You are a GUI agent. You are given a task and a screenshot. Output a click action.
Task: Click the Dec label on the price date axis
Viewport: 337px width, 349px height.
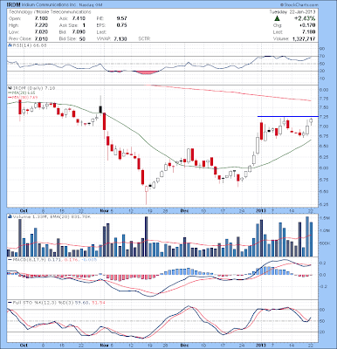point(184,210)
